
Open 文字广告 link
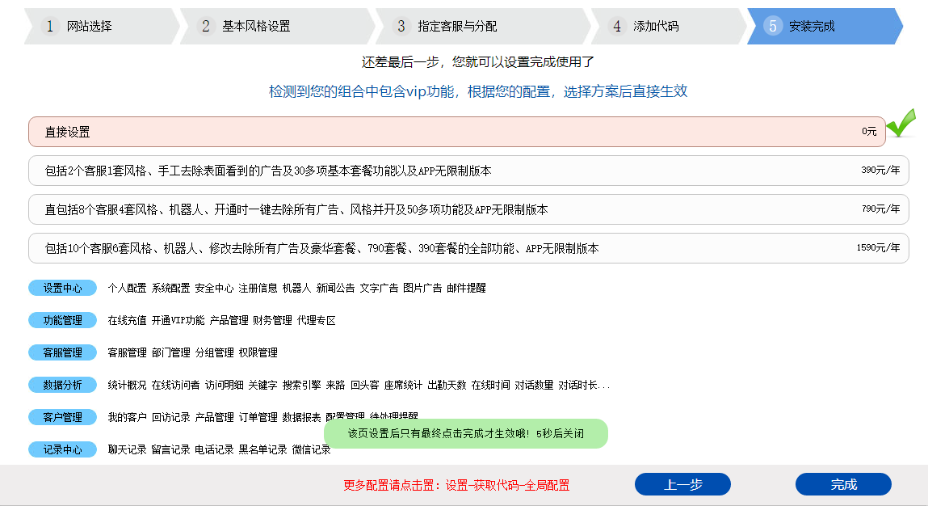[x=379, y=288]
